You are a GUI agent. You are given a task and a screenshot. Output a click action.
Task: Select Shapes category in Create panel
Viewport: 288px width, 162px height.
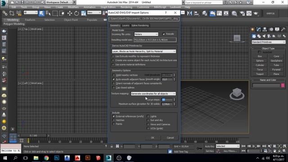(x=259, y=36)
